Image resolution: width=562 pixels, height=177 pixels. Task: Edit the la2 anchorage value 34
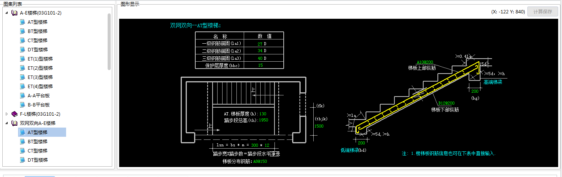click(260, 51)
